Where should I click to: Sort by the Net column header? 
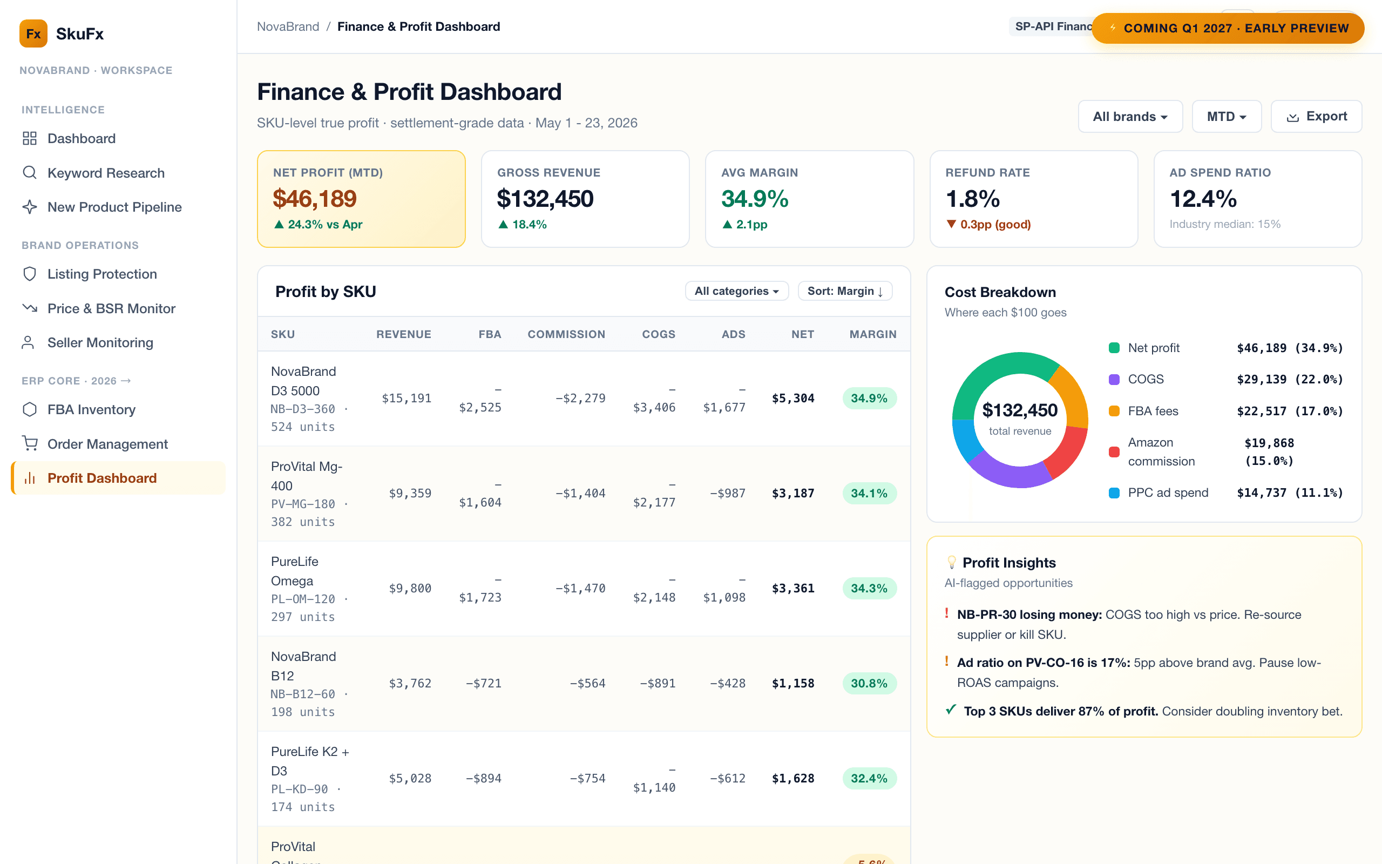tap(802, 334)
